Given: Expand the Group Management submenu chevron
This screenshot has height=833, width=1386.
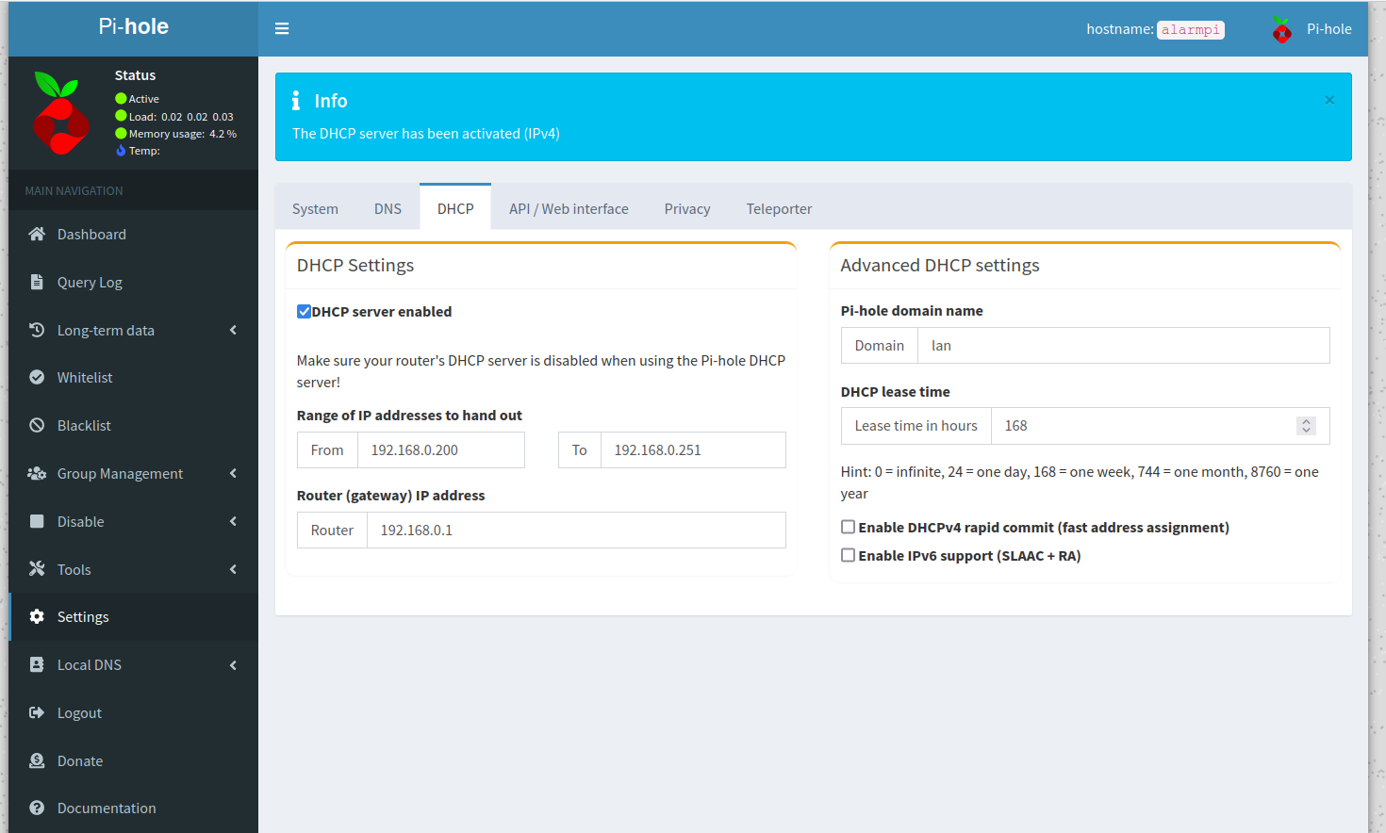Looking at the screenshot, I should coord(233,473).
